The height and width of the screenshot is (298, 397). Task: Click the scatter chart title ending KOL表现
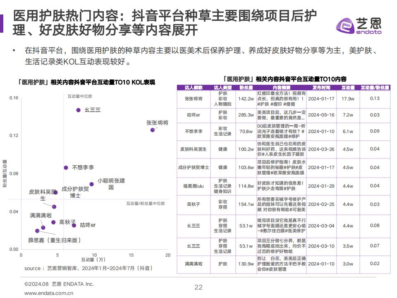pos(86,82)
